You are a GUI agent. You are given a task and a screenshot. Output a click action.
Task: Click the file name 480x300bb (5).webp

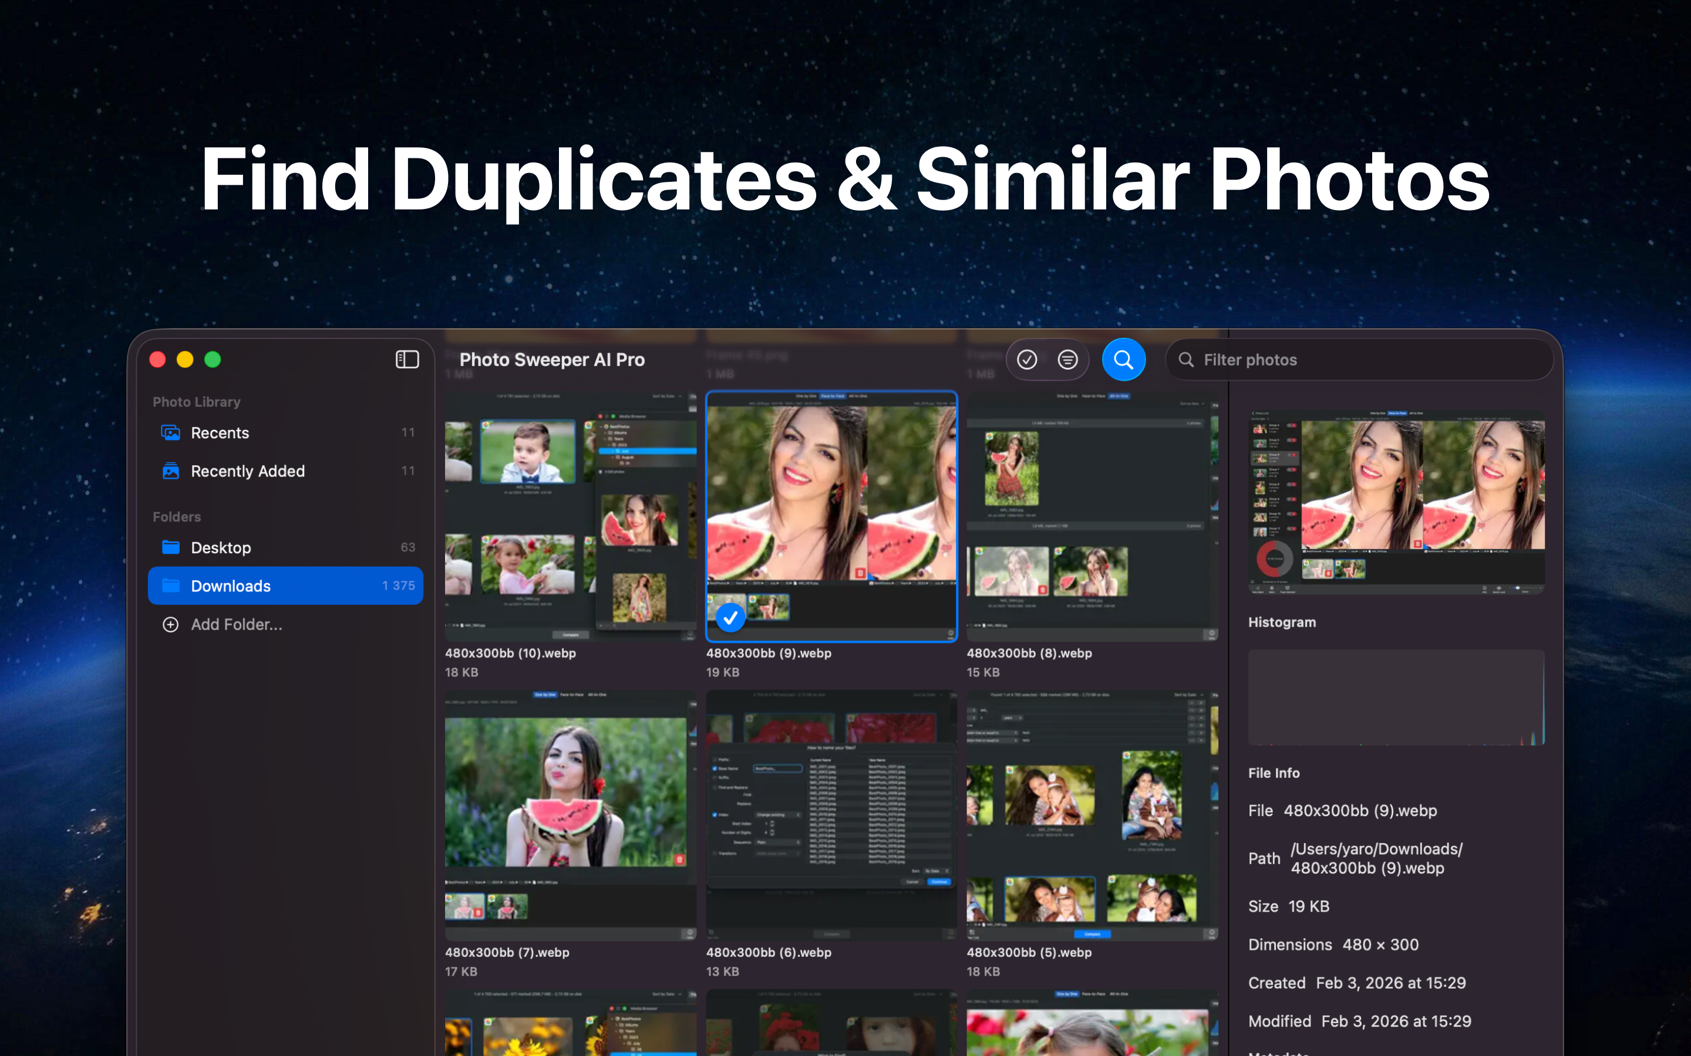(1029, 952)
